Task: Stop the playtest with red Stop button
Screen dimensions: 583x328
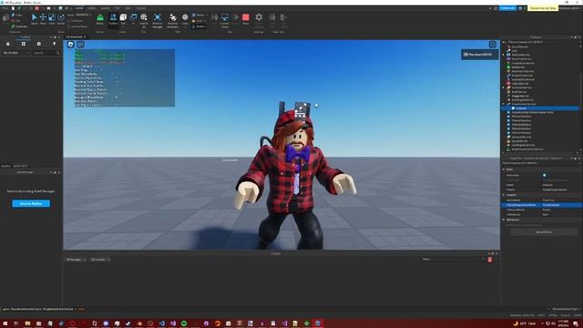Action: coord(246,19)
